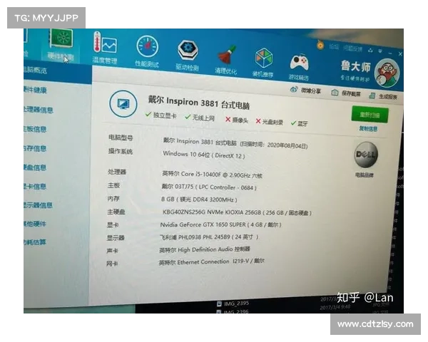Image resolution: width=428 pixels, height=342 pixels.
Task: Close the 鲁大师 window
Action: point(400,53)
